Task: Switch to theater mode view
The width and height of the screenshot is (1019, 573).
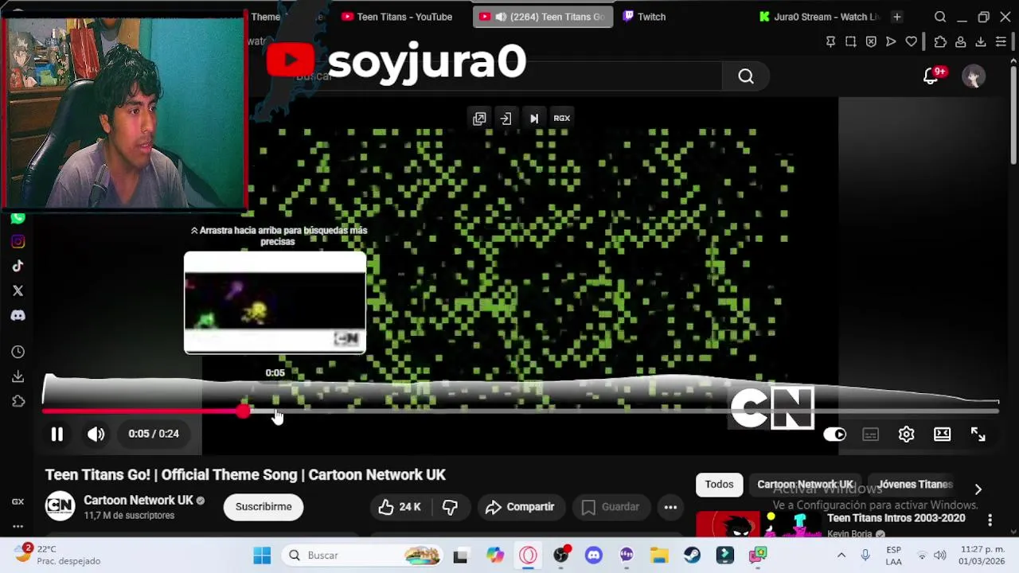Action: (x=943, y=434)
